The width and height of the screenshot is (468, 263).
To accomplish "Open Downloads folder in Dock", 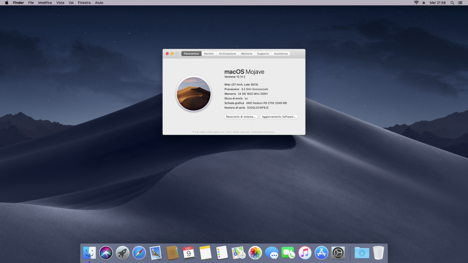I will tap(362, 253).
